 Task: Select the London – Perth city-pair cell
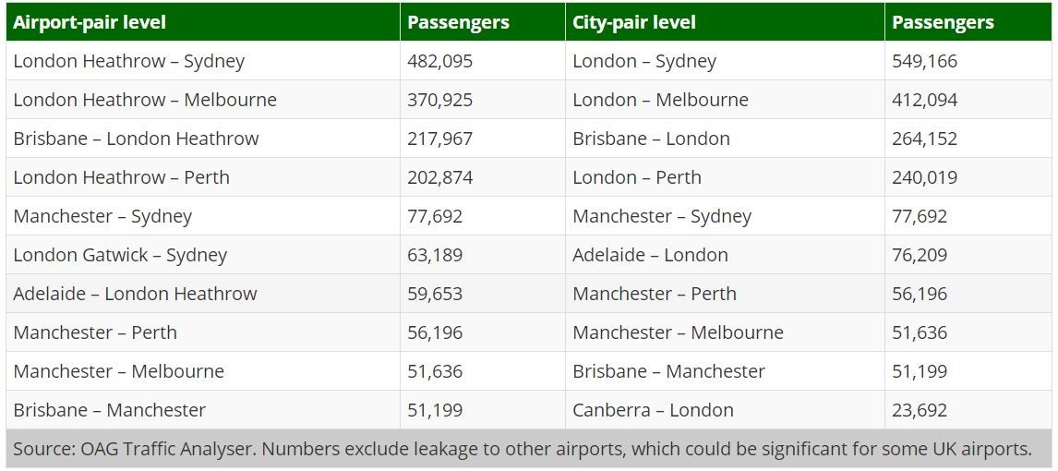637,177
